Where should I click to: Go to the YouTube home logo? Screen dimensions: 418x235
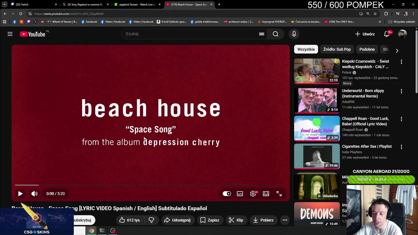[32, 34]
